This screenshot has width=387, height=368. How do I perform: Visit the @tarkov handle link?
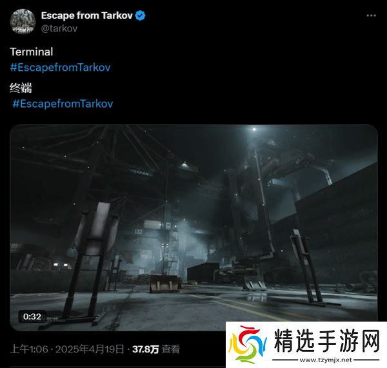click(59, 28)
